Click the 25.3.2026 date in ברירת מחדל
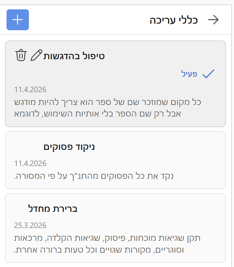The image size is (234, 267). point(30,225)
